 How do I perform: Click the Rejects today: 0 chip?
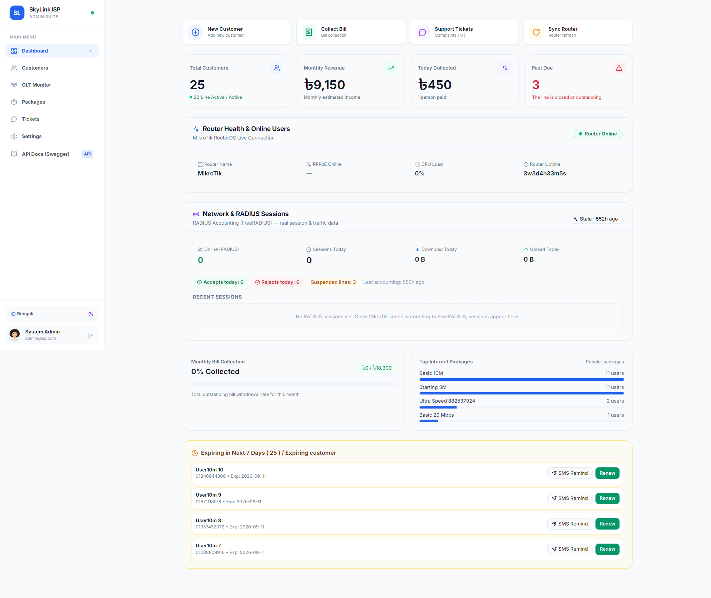pos(277,282)
